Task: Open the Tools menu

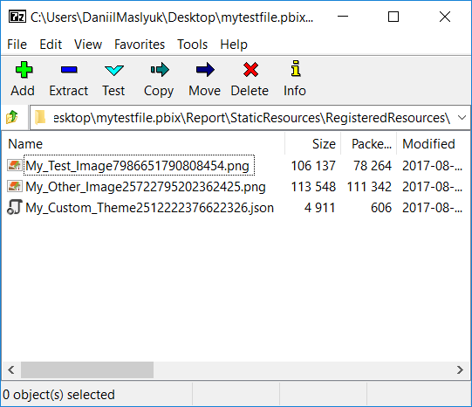Action: 192,45
